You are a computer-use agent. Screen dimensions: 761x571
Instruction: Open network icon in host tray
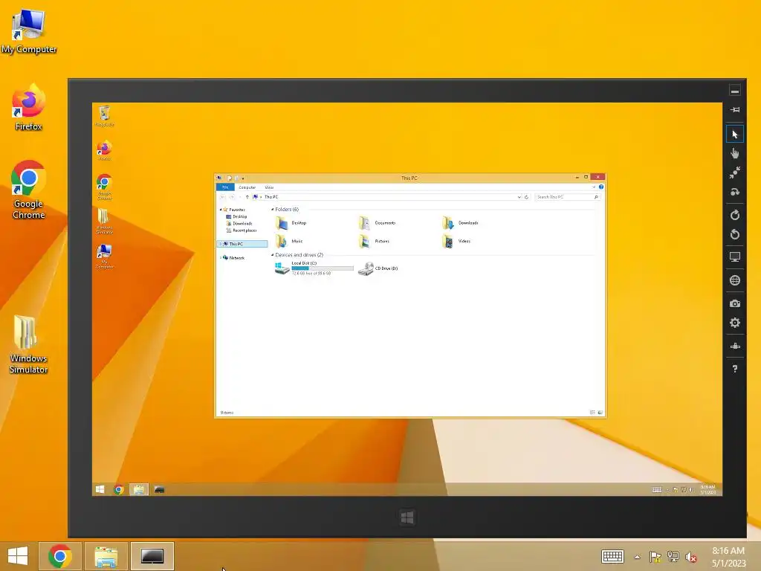673,557
